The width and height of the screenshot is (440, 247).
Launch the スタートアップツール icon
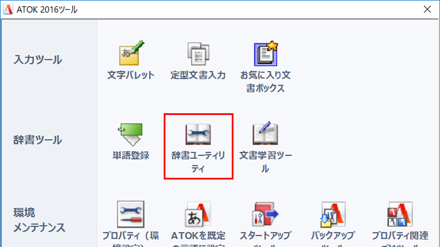(x=265, y=214)
